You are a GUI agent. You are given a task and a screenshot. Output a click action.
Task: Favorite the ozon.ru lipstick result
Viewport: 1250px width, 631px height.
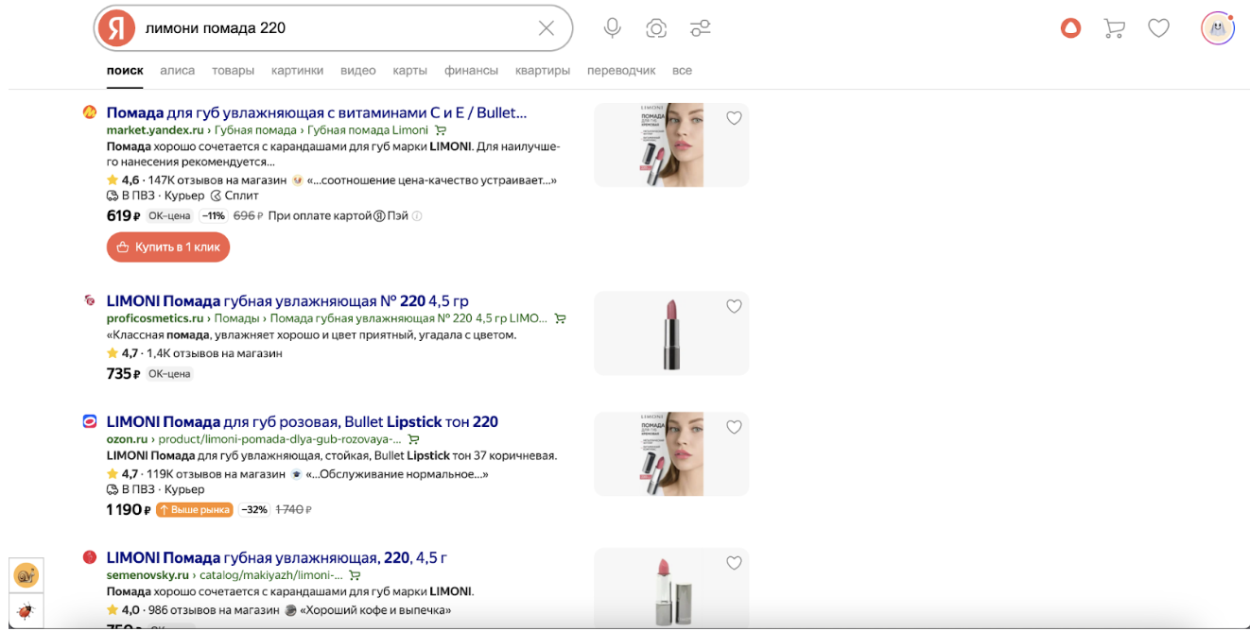point(734,427)
